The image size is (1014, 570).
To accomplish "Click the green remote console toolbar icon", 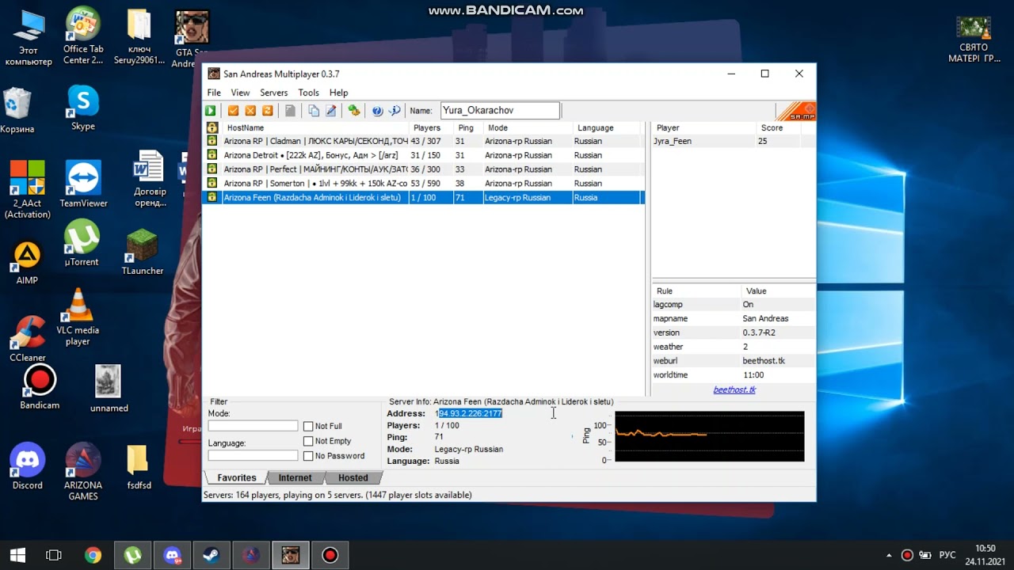I will 354,111.
